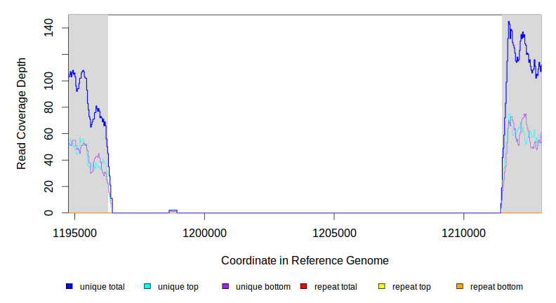This screenshot has width=556, height=303.
Task: Click the 1205000 x-axis tick label
Action: pyautogui.click(x=333, y=231)
